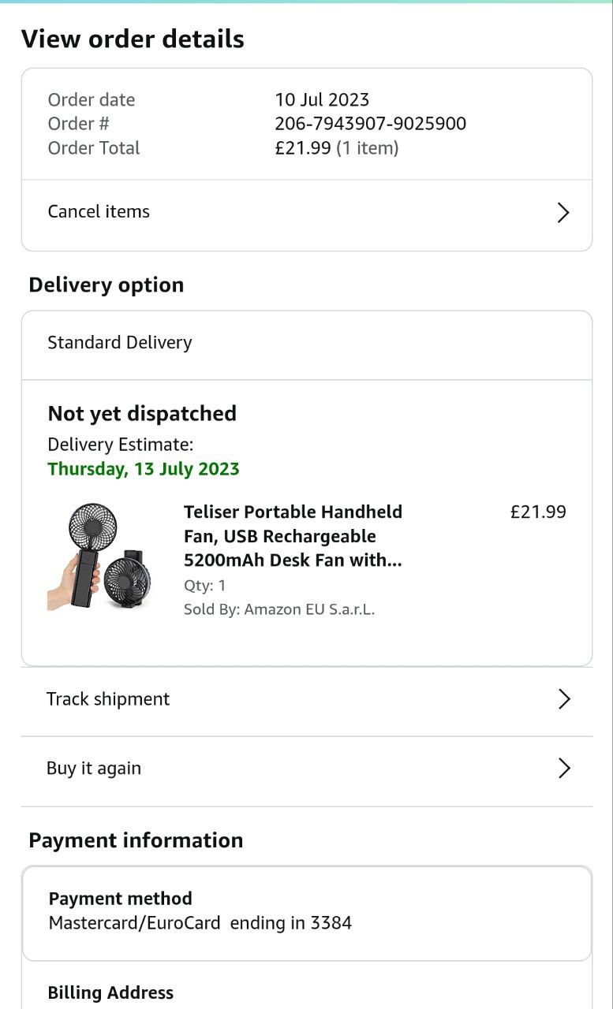Tap the Order Total £21.99 (1 item) value
Screen dimensions: 613x1009
[x=336, y=148]
